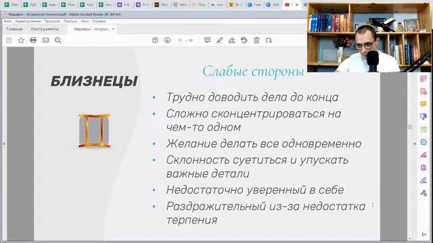This screenshot has height=243, width=433.
Task: Click text 'Желание делать все одновременно'
Action: (264, 144)
